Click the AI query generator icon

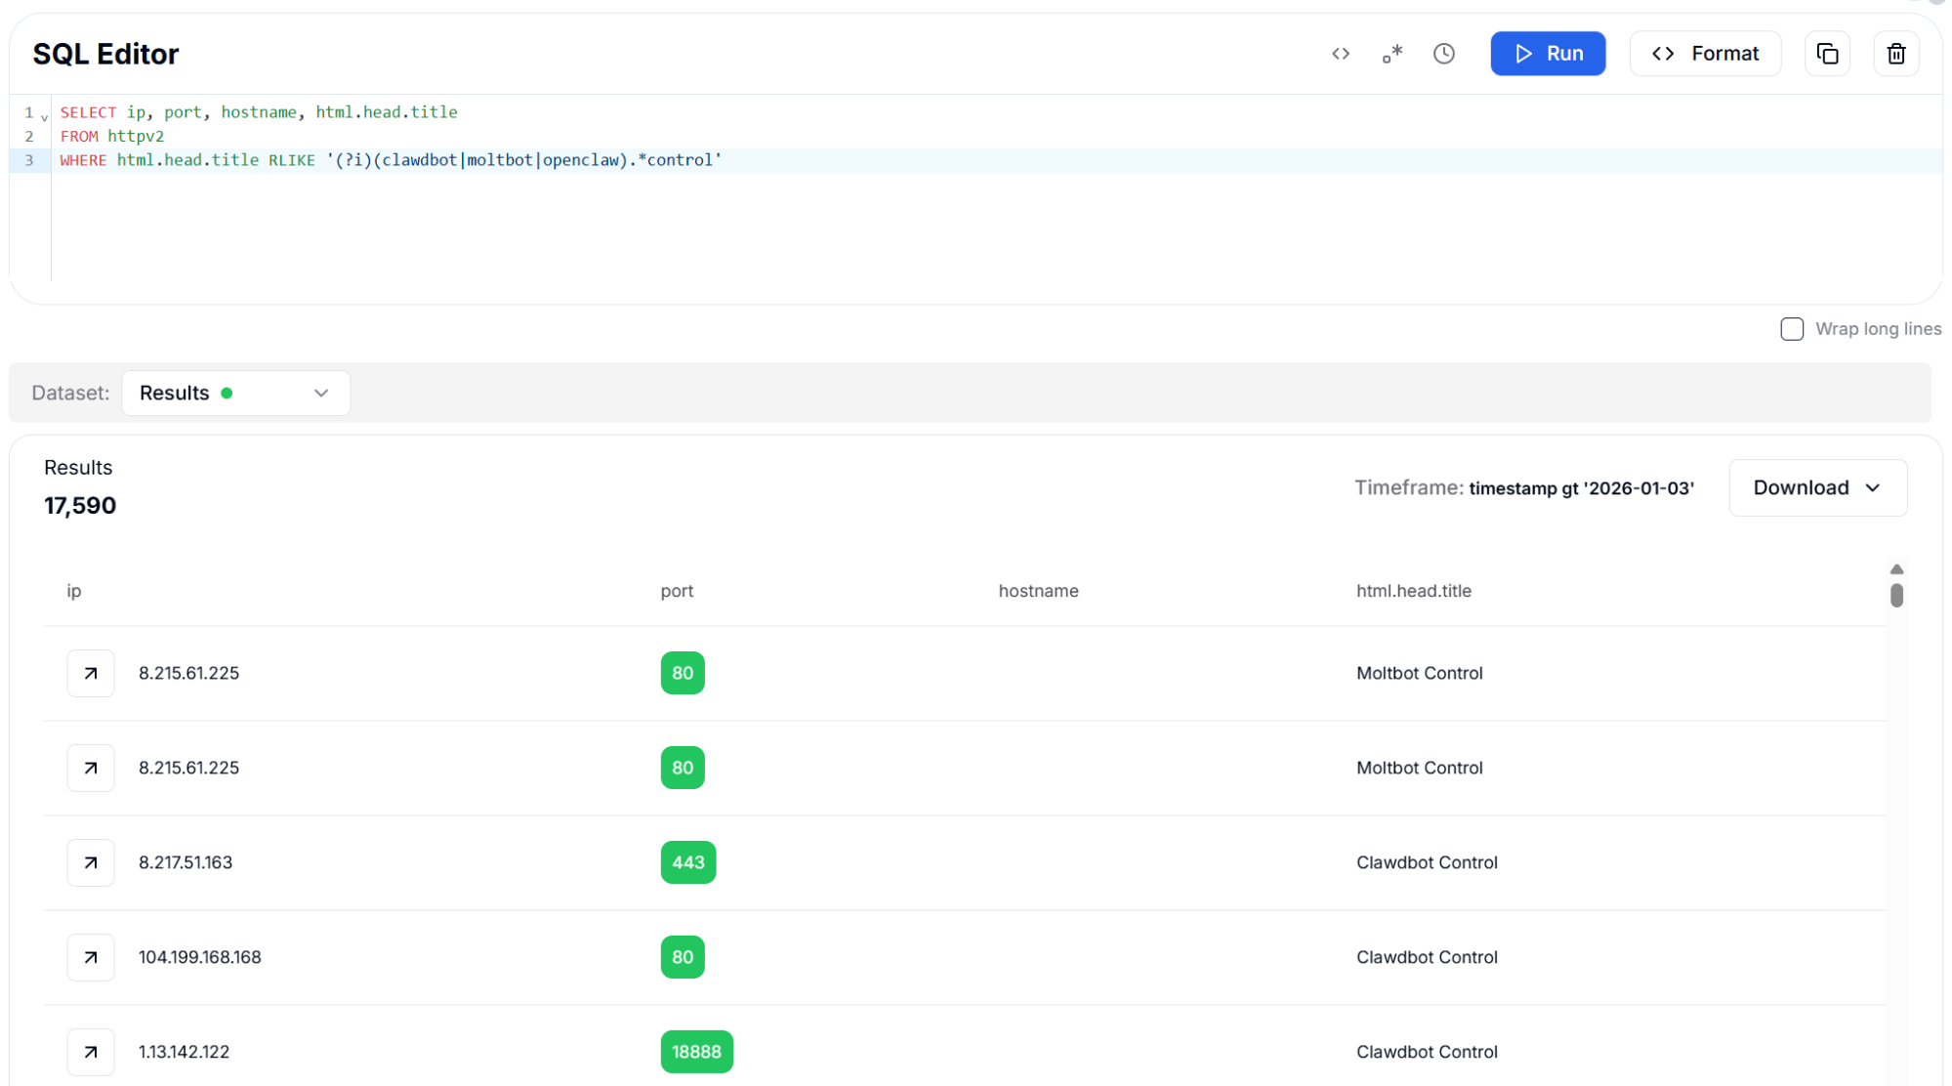pyautogui.click(x=1391, y=54)
